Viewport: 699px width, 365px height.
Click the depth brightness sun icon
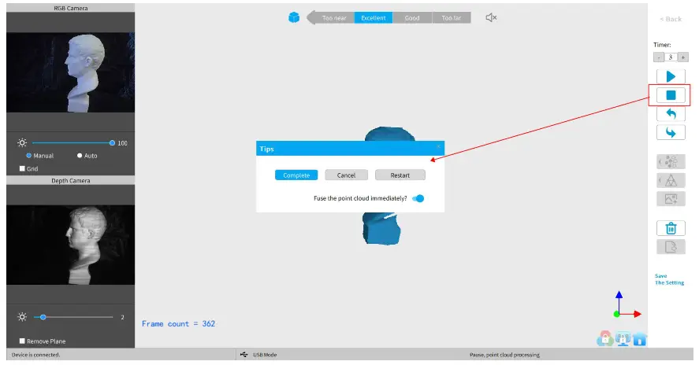coord(22,317)
